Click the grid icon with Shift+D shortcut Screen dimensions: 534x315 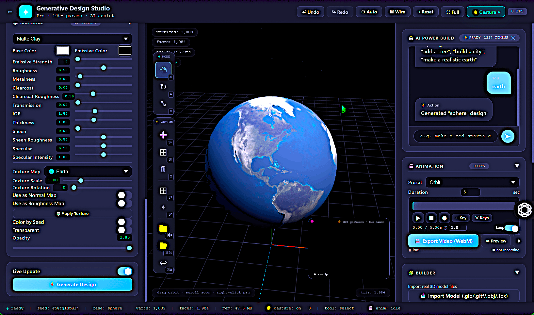point(163,152)
